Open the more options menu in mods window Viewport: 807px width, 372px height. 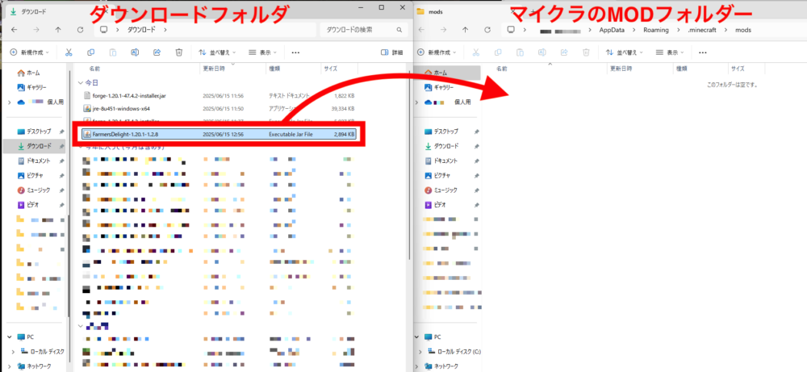[x=703, y=52]
